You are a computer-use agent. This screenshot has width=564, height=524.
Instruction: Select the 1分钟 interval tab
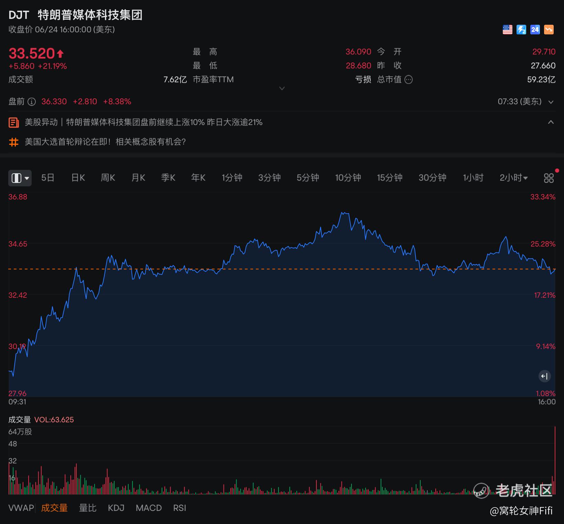pos(232,178)
